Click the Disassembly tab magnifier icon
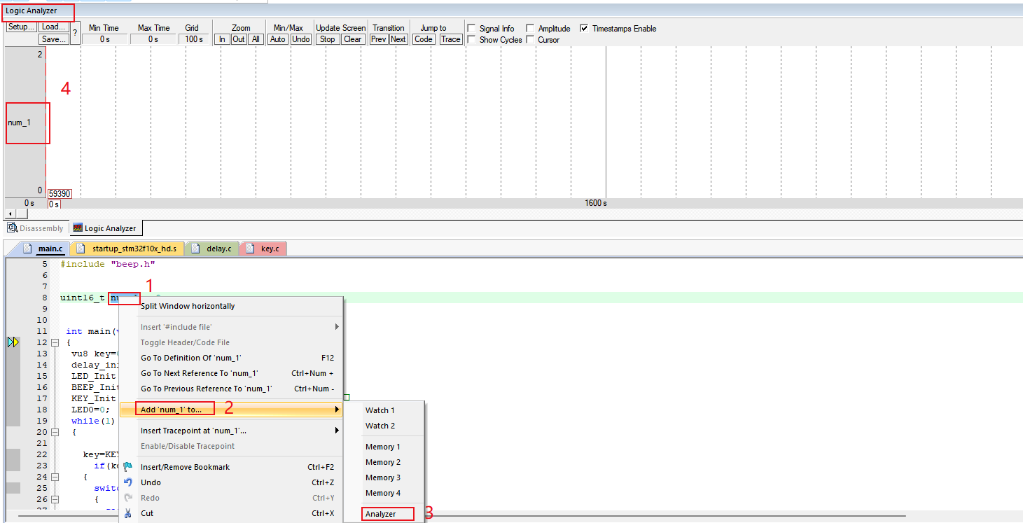This screenshot has width=1023, height=523. pos(12,228)
